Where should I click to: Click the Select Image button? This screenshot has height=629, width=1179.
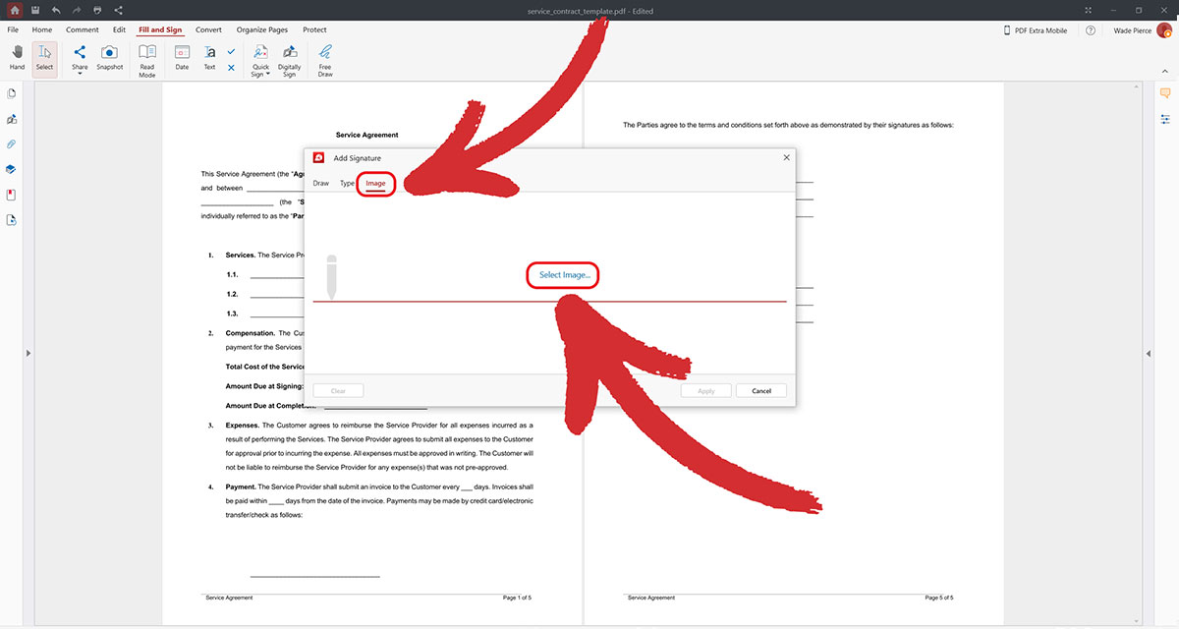562,275
